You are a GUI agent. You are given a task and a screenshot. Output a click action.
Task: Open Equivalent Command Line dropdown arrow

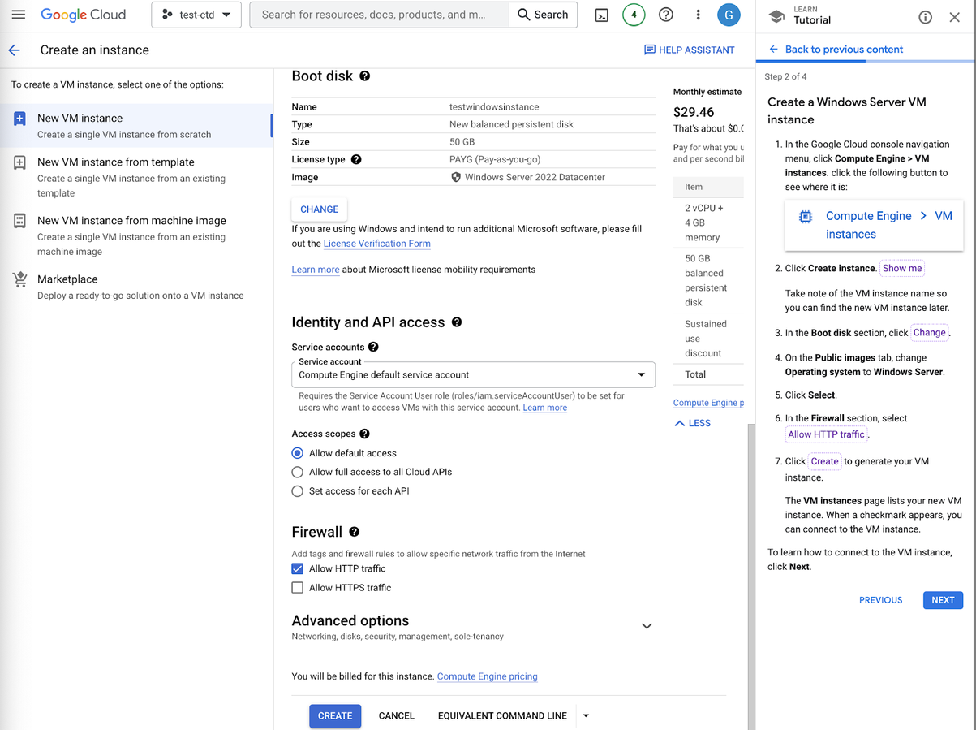(x=586, y=715)
